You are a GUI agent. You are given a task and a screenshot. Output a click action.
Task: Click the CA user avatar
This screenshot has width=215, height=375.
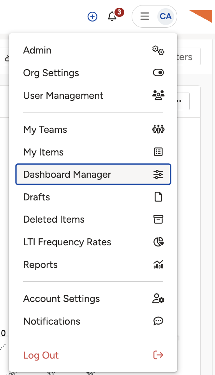coord(166,16)
